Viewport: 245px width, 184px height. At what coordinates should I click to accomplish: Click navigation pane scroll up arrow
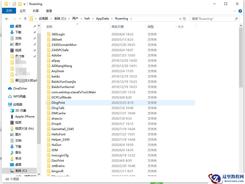39,26
